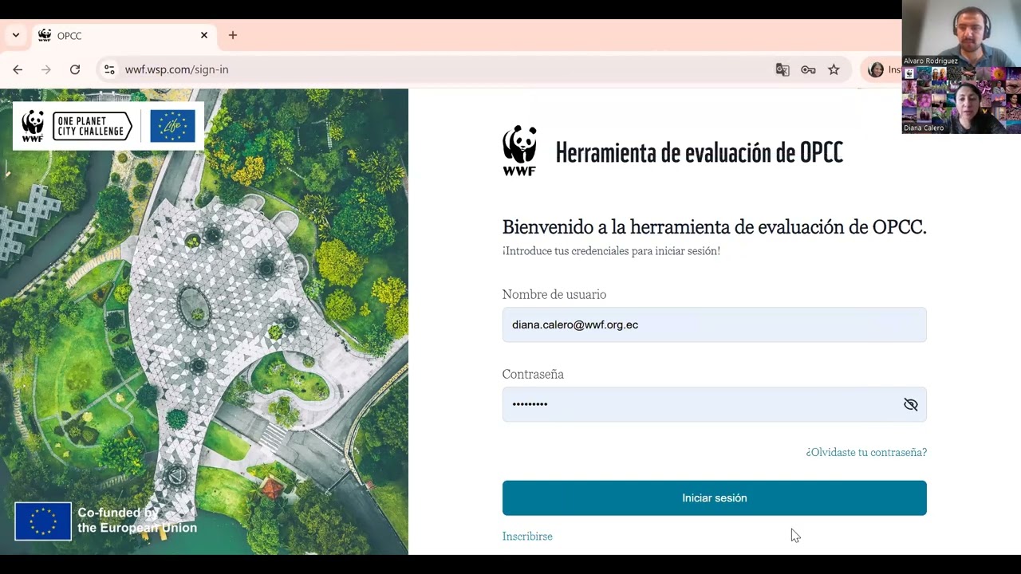This screenshot has height=574, width=1021.
Task: Click the heading Herramienta de evaluación de OPCC
Action: 699,151
